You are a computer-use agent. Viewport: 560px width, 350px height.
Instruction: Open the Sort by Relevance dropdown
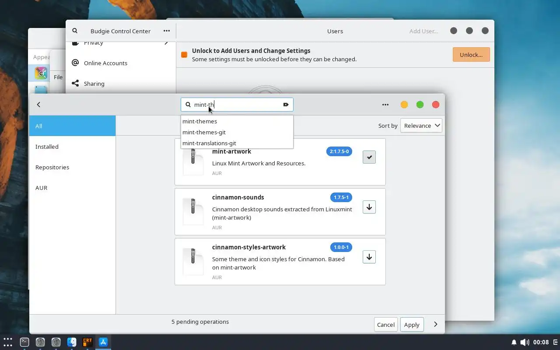pyautogui.click(x=421, y=126)
